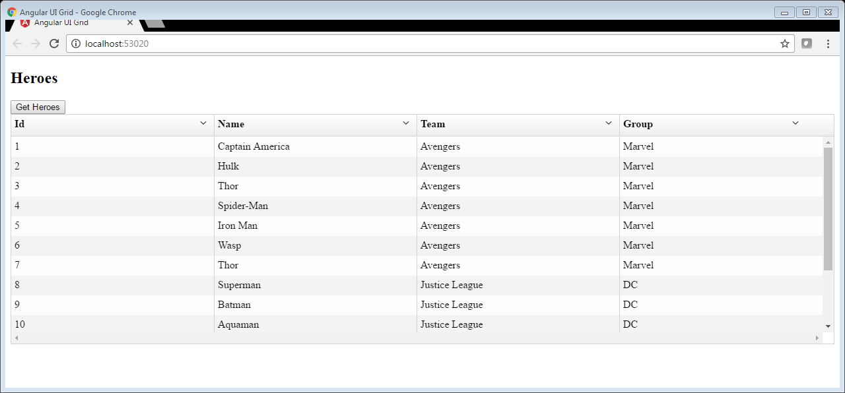Open Chrome's three-dot menu

click(828, 44)
